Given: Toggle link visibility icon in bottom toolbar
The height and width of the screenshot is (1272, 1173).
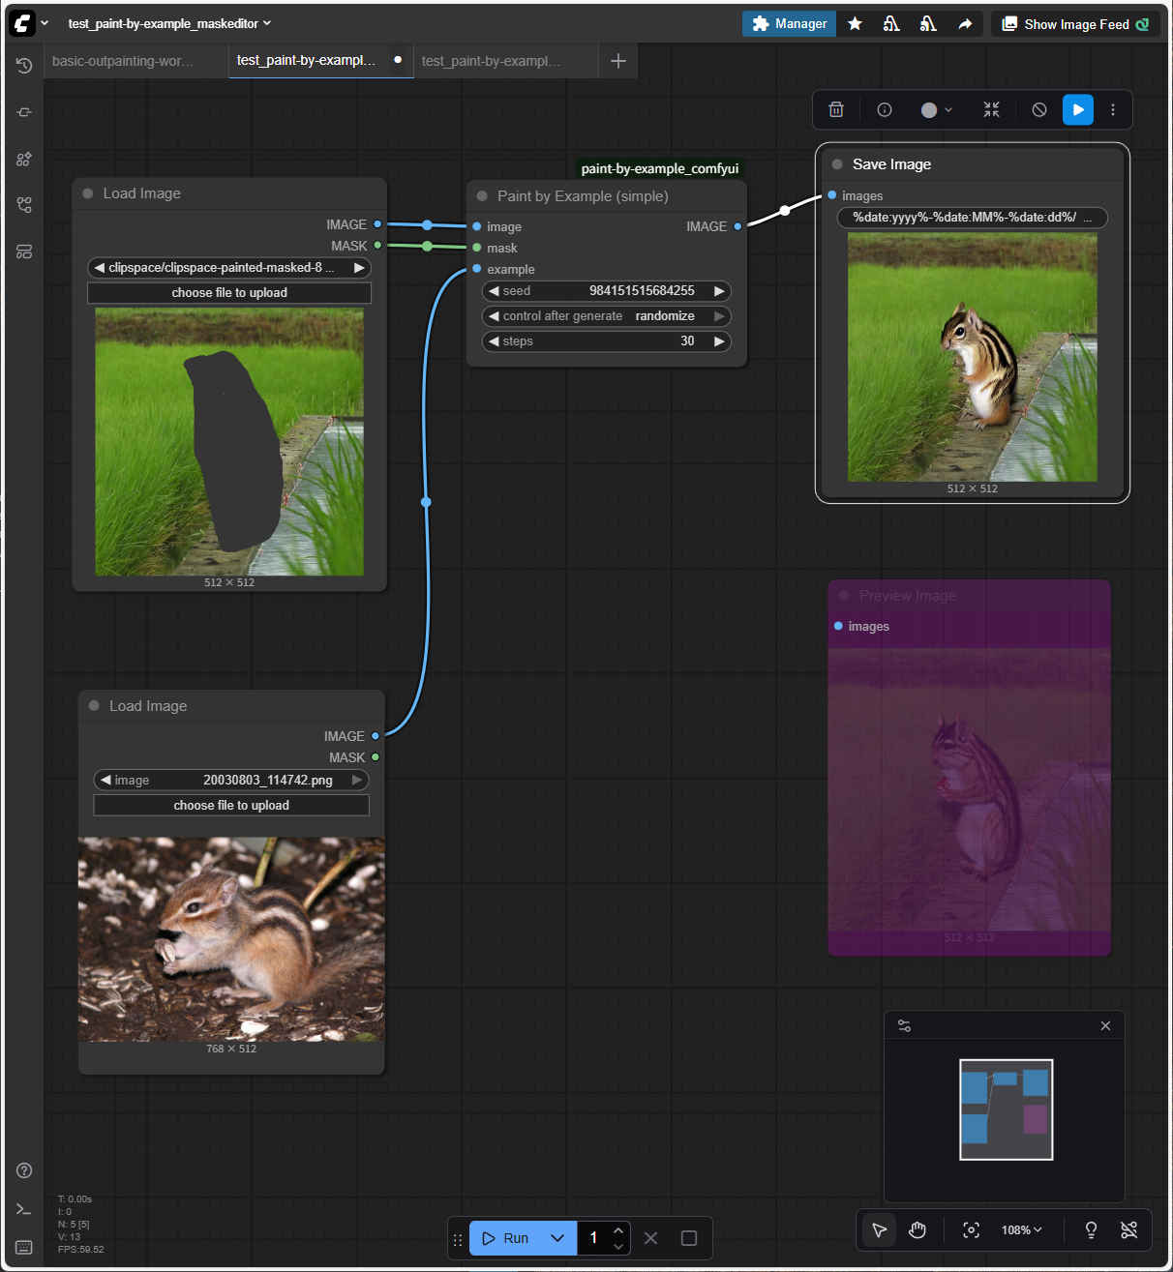Looking at the screenshot, I should 1128,1229.
